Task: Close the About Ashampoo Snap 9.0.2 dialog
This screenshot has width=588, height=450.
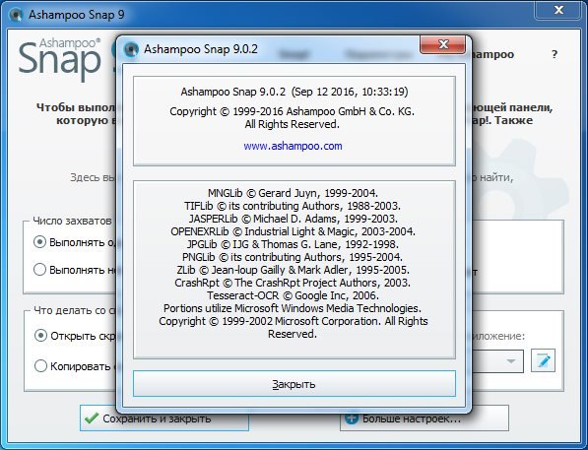Action: pos(443,44)
